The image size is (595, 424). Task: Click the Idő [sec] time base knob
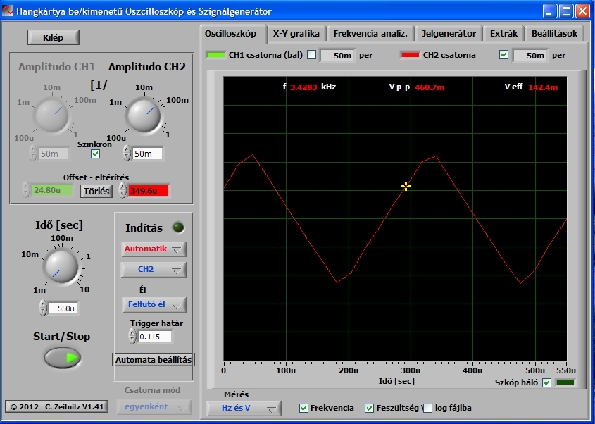pyautogui.click(x=61, y=266)
